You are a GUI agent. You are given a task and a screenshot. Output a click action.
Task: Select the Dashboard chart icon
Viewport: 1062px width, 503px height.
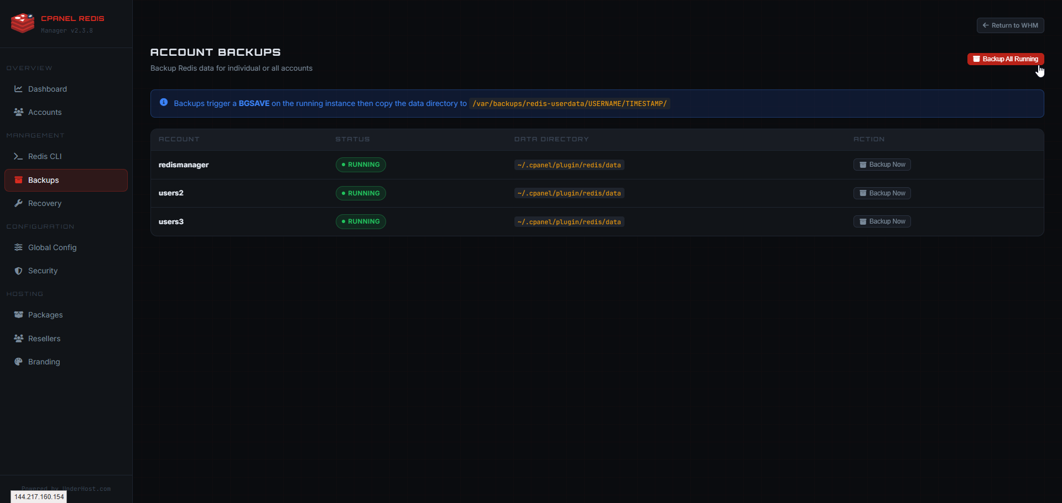pyautogui.click(x=18, y=89)
